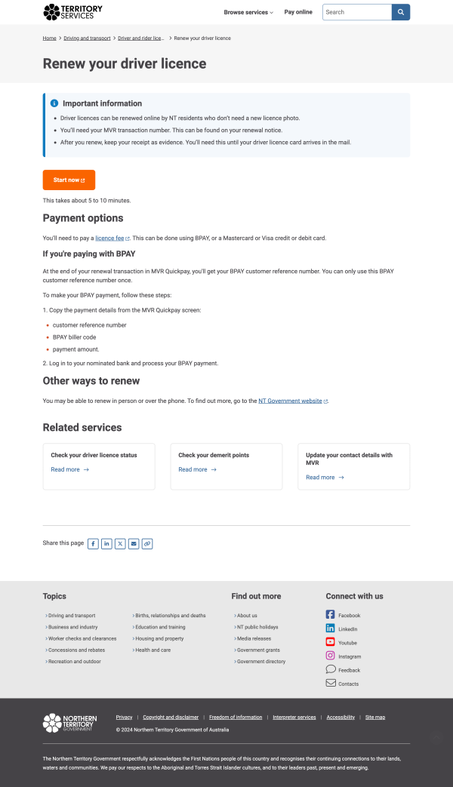The width and height of the screenshot is (453, 787).
Task: Click into the Search input field
Action: point(357,12)
